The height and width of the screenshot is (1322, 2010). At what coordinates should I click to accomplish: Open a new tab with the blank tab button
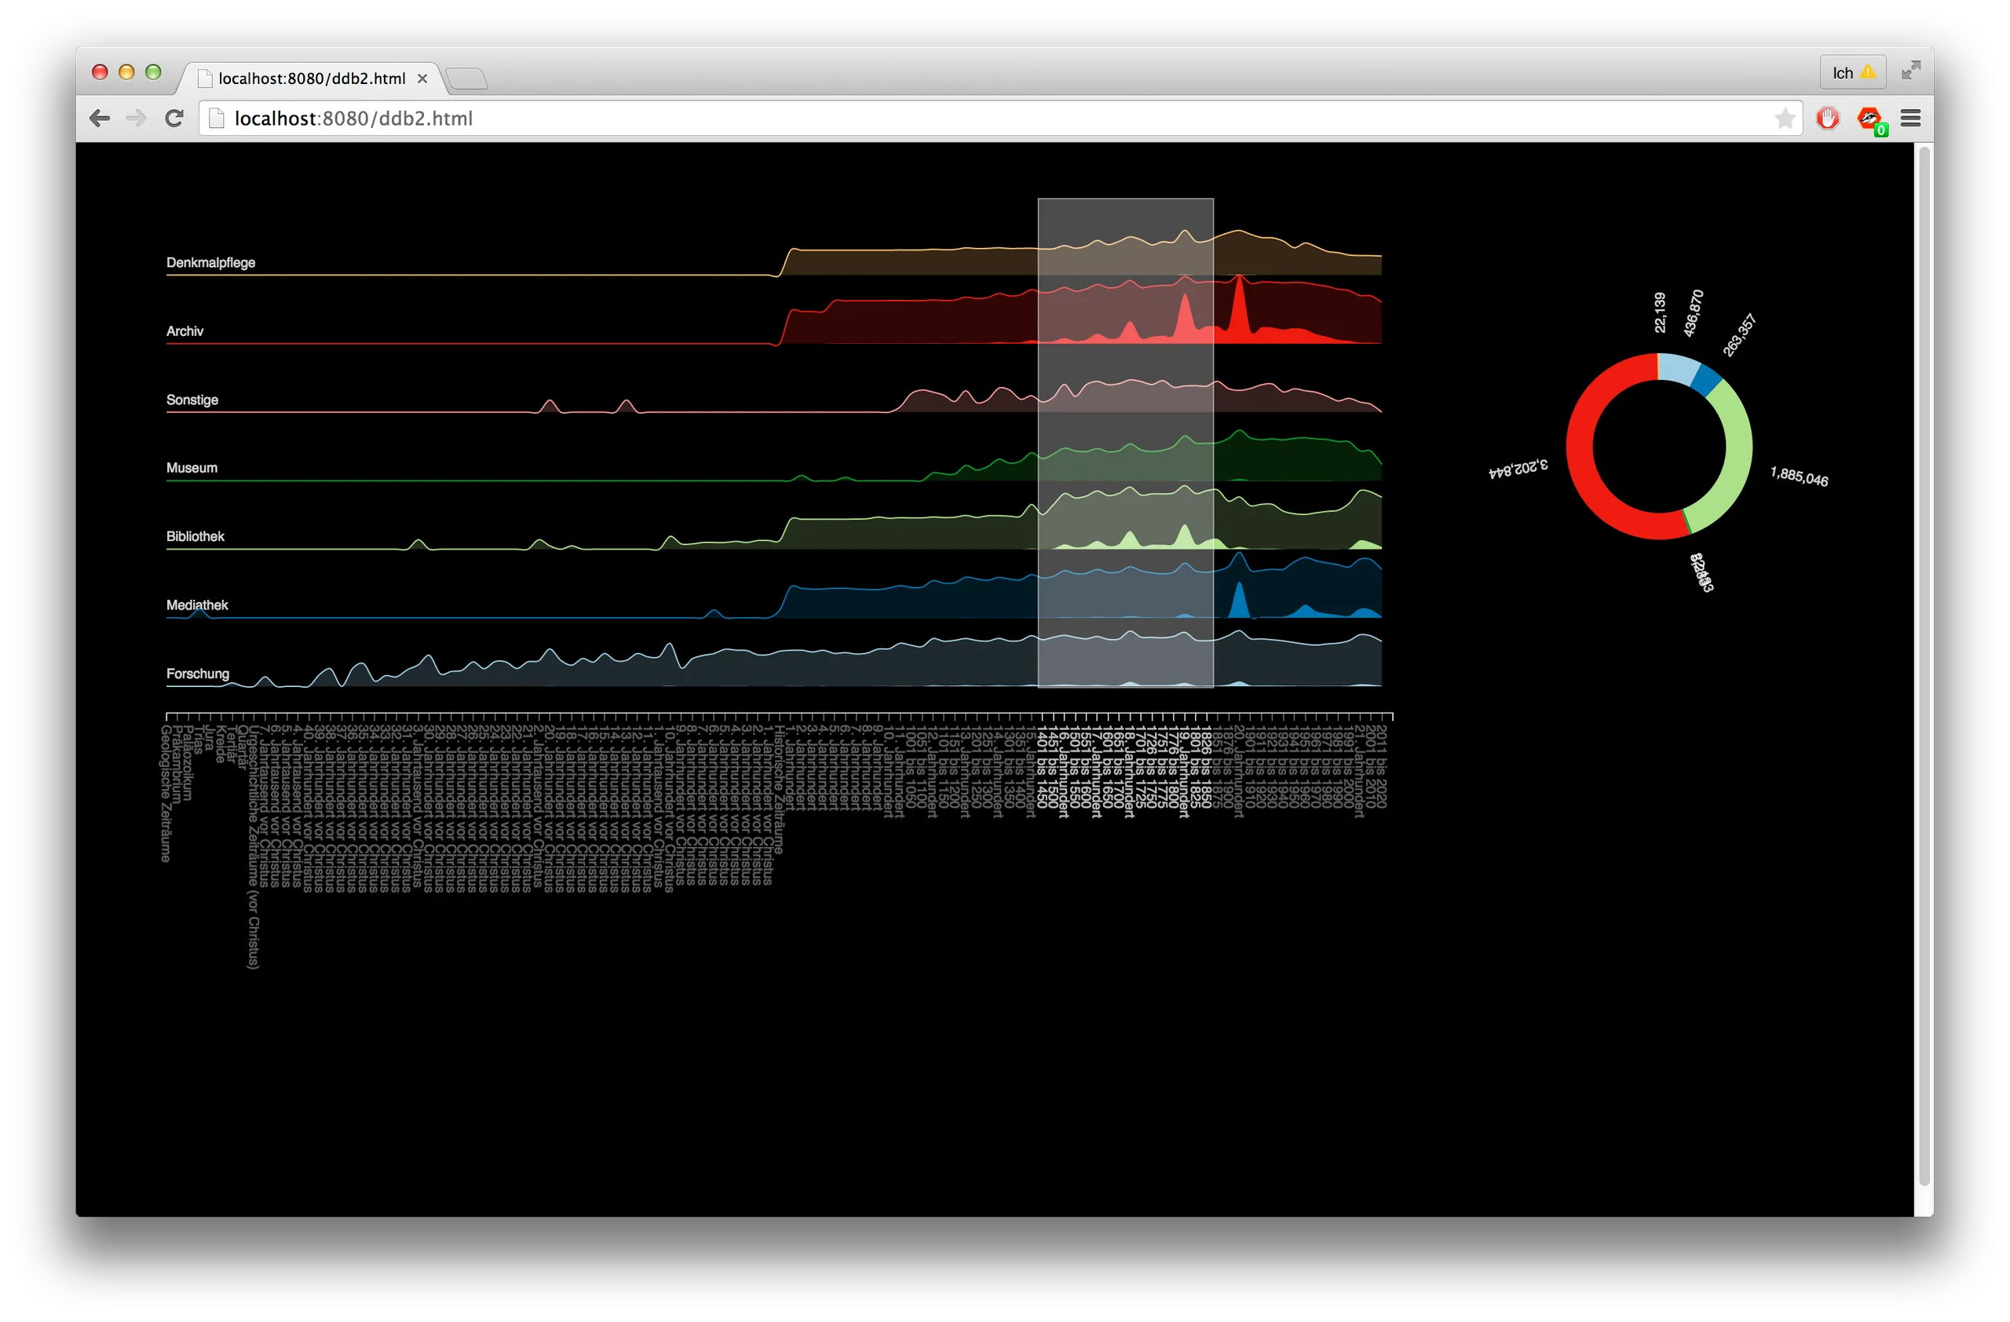[466, 79]
